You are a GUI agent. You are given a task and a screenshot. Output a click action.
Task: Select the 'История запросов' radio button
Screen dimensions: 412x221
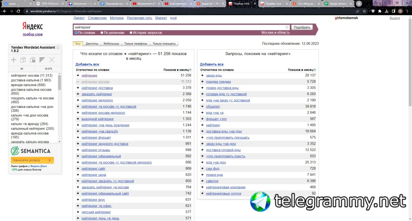point(131,33)
